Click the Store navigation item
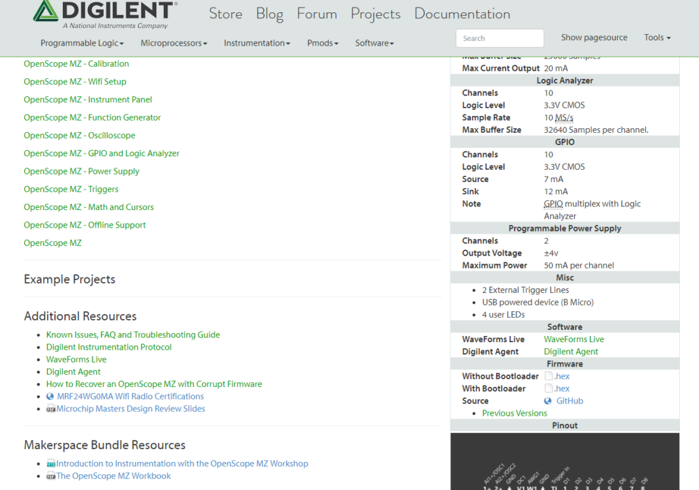Image resolution: width=699 pixels, height=490 pixels. [225, 14]
